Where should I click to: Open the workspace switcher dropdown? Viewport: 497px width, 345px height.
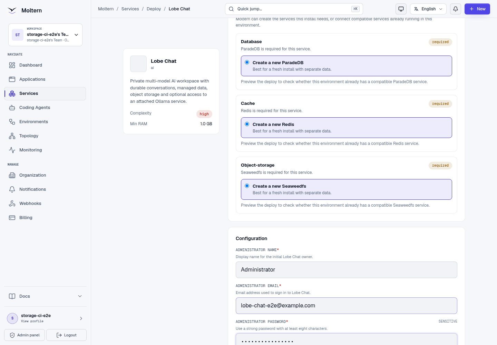[45, 35]
